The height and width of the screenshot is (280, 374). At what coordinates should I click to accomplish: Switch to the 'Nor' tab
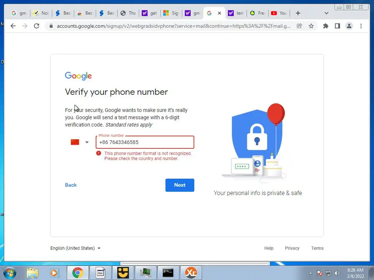[41, 13]
